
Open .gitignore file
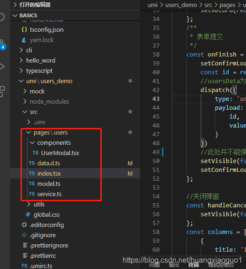point(75,235)
